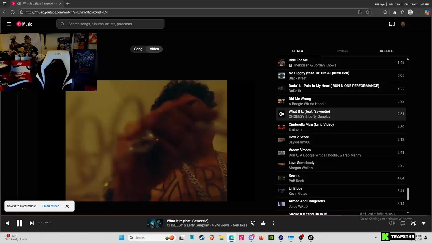Screen dimensions: 432x243
Task: Click the taskbar Search box
Action: [x=152, y=238]
